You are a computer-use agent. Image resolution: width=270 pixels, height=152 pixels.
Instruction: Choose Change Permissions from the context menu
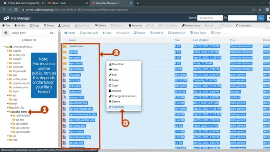123,96
